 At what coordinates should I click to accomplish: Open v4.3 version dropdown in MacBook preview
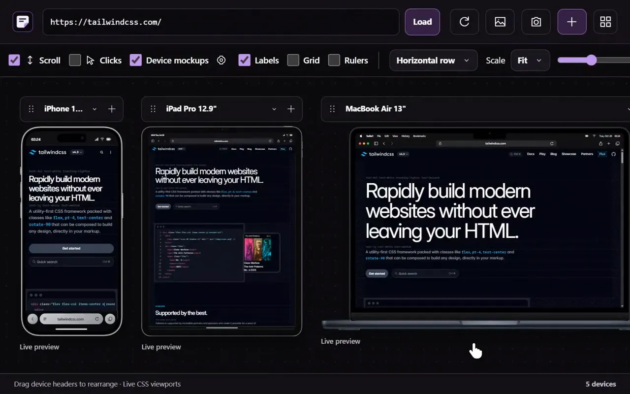coord(404,154)
